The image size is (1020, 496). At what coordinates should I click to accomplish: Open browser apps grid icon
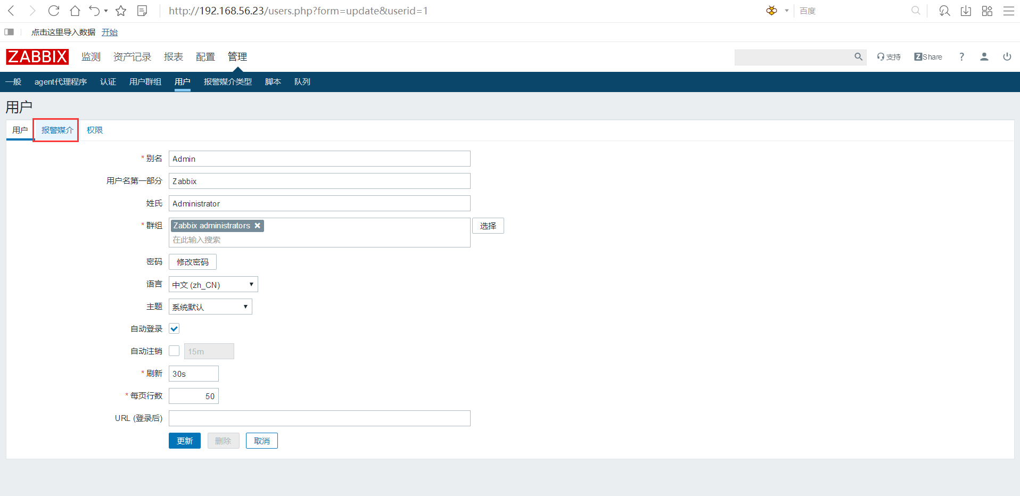[987, 11]
